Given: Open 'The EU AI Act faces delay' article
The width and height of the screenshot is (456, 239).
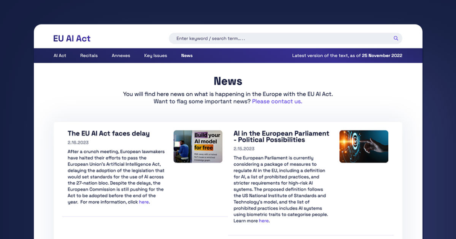Looking at the screenshot, I should pyautogui.click(x=109, y=133).
